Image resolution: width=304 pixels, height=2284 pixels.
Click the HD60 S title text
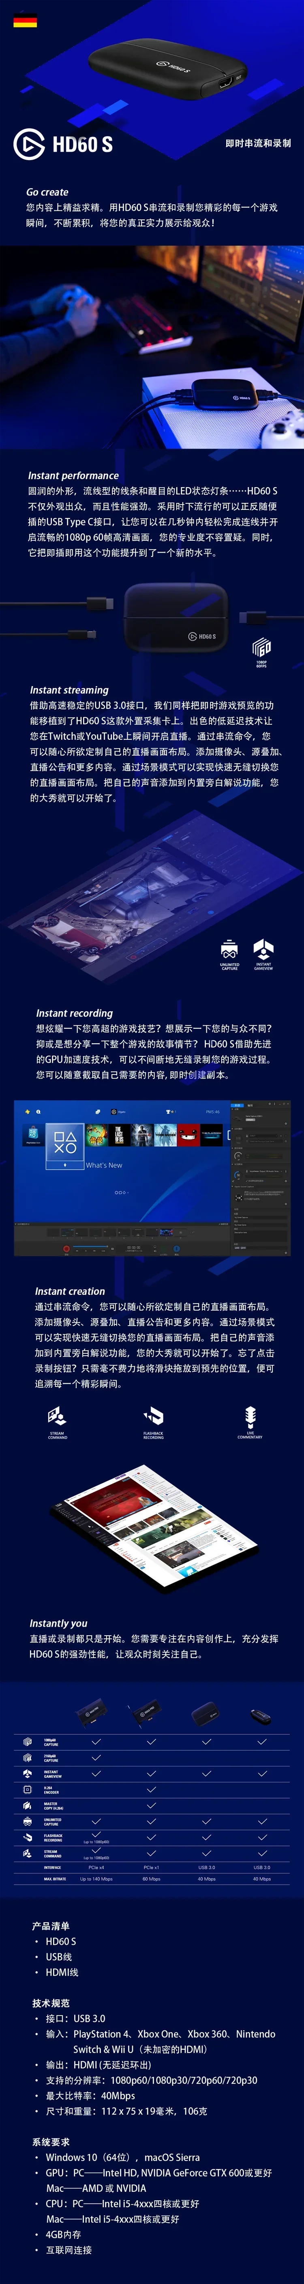click(82, 145)
